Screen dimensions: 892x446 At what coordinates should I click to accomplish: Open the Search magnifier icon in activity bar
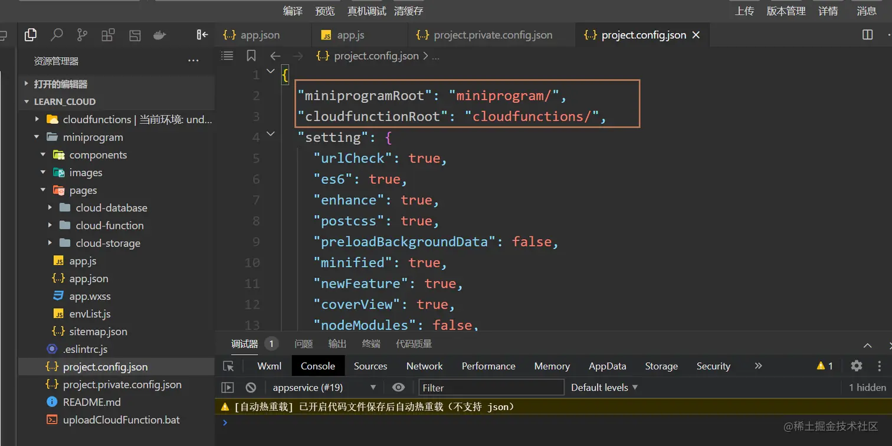[57, 35]
